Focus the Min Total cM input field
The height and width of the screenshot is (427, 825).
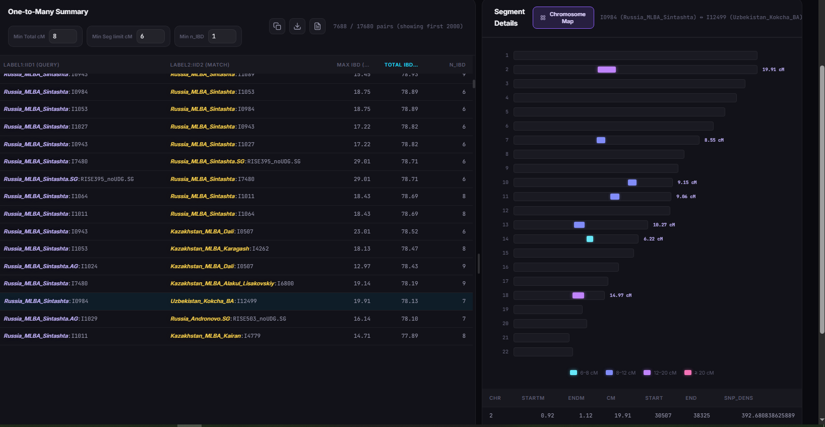63,36
